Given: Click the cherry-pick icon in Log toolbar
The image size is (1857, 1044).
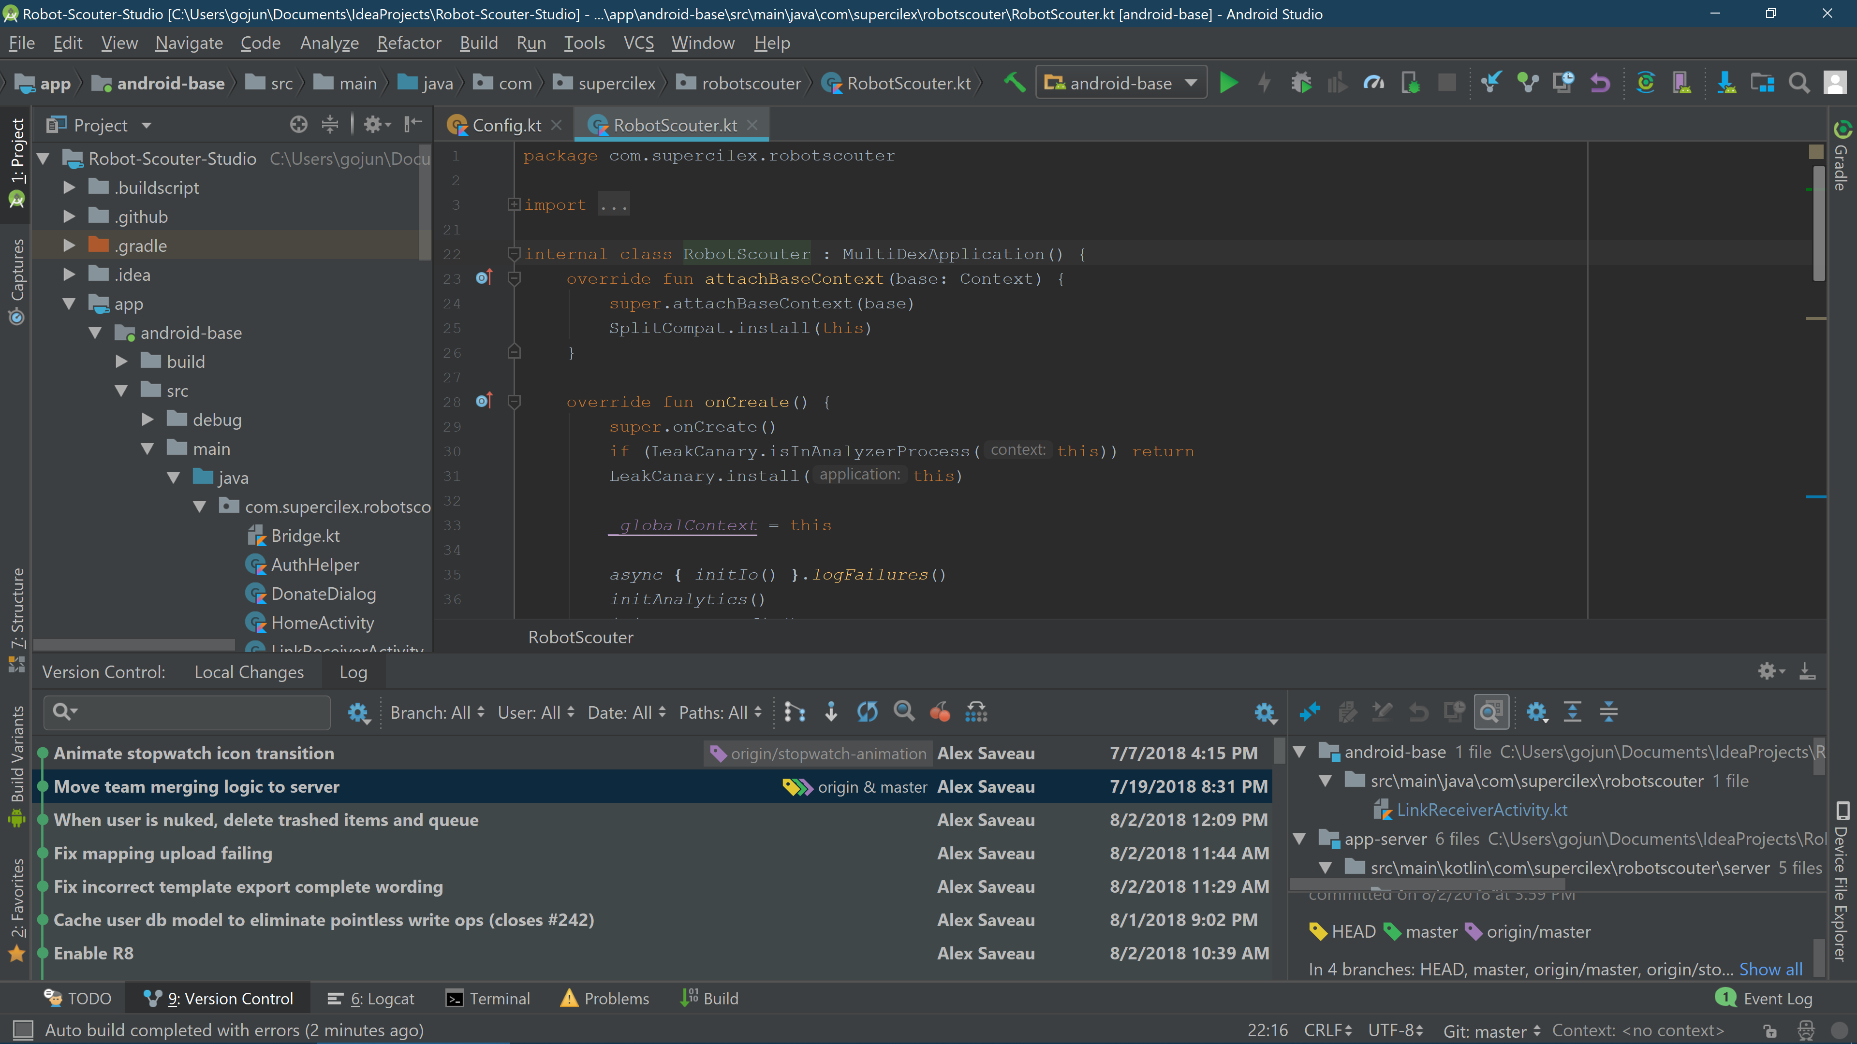Looking at the screenshot, I should pyautogui.click(x=939, y=712).
